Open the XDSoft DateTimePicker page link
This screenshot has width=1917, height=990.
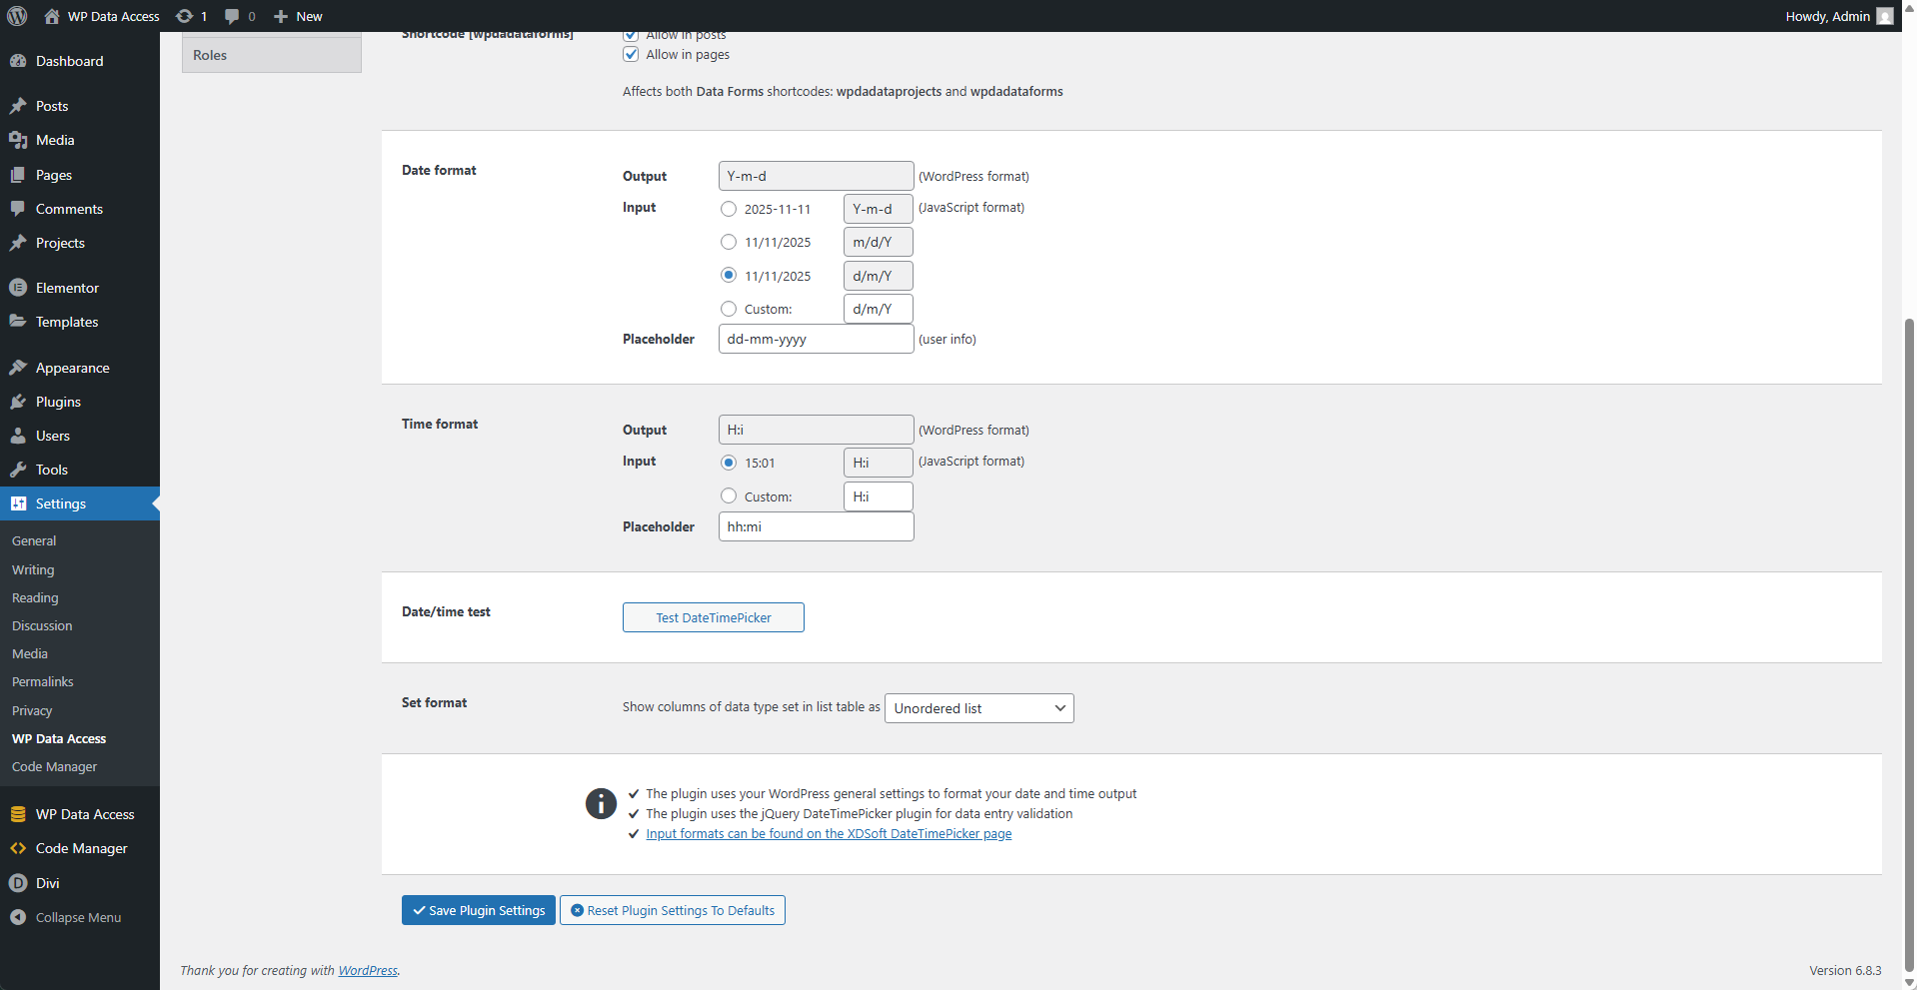point(828,833)
